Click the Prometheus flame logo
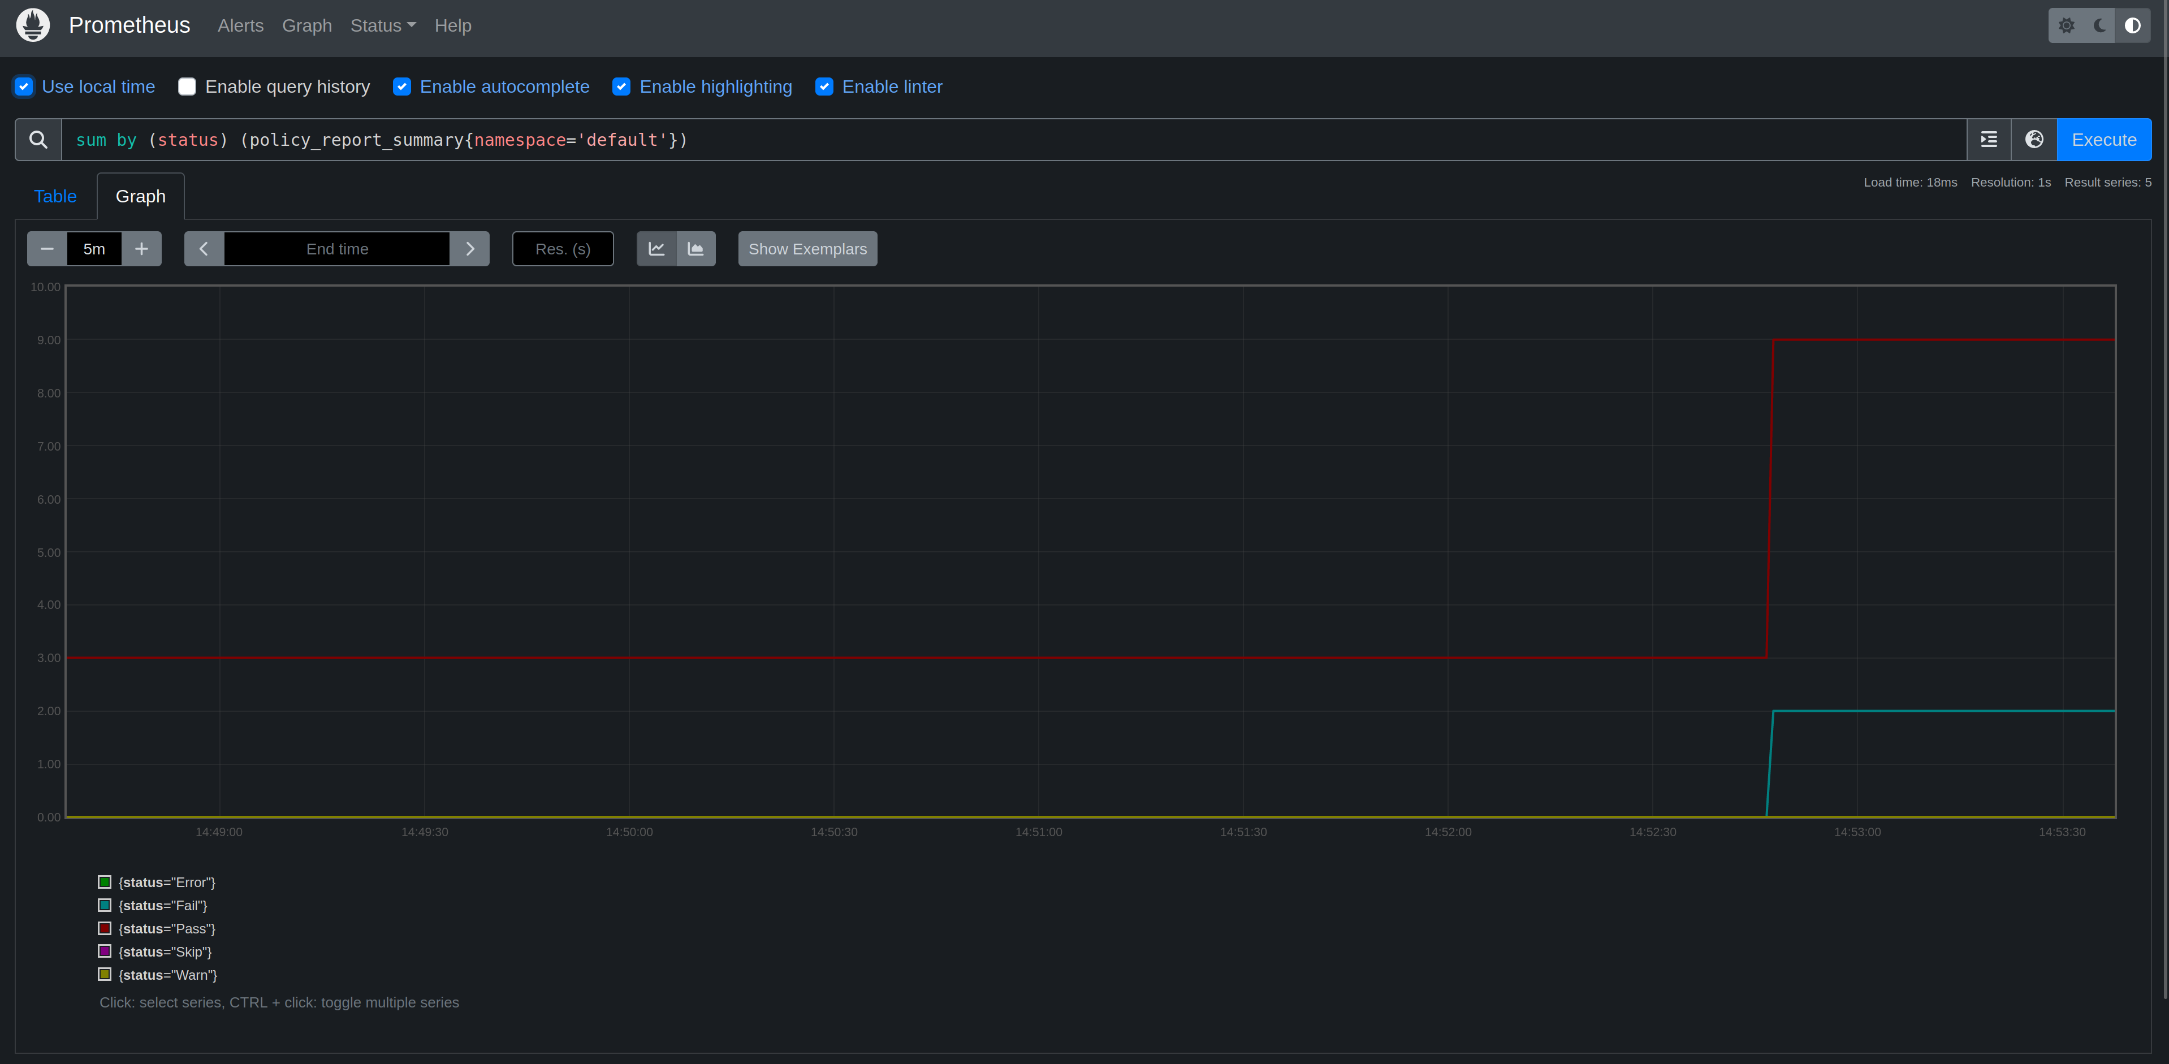The height and width of the screenshot is (1064, 2169). (x=33, y=25)
